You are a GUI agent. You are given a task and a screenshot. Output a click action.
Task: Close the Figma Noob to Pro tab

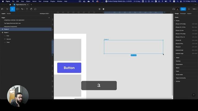[x=28, y=5]
